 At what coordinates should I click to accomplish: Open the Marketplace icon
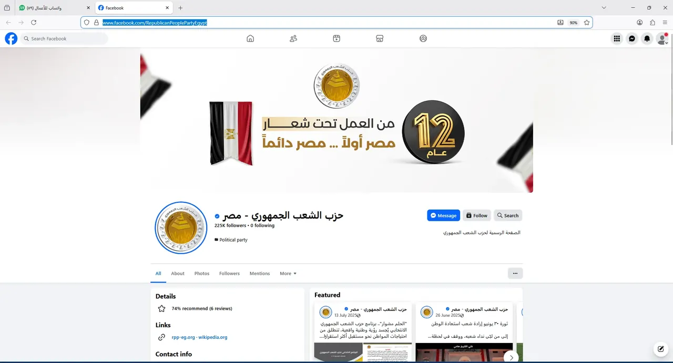click(380, 38)
